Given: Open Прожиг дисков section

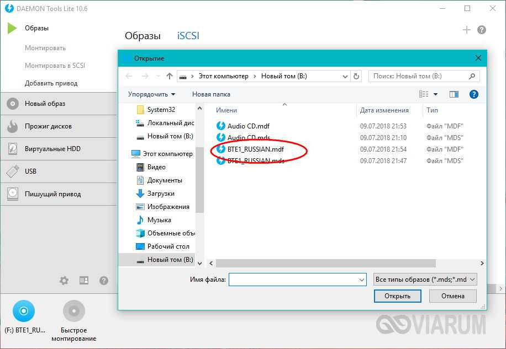Looking at the screenshot, I should [59, 126].
